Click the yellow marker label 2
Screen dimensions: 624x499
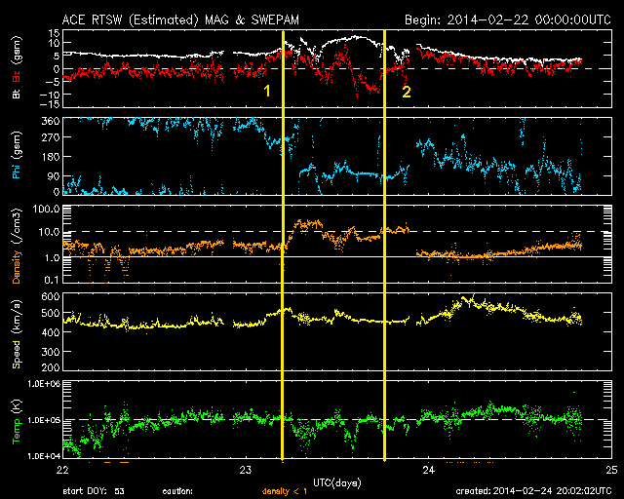coord(407,91)
